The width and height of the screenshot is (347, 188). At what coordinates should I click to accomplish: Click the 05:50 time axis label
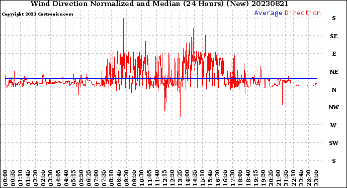[81, 178]
